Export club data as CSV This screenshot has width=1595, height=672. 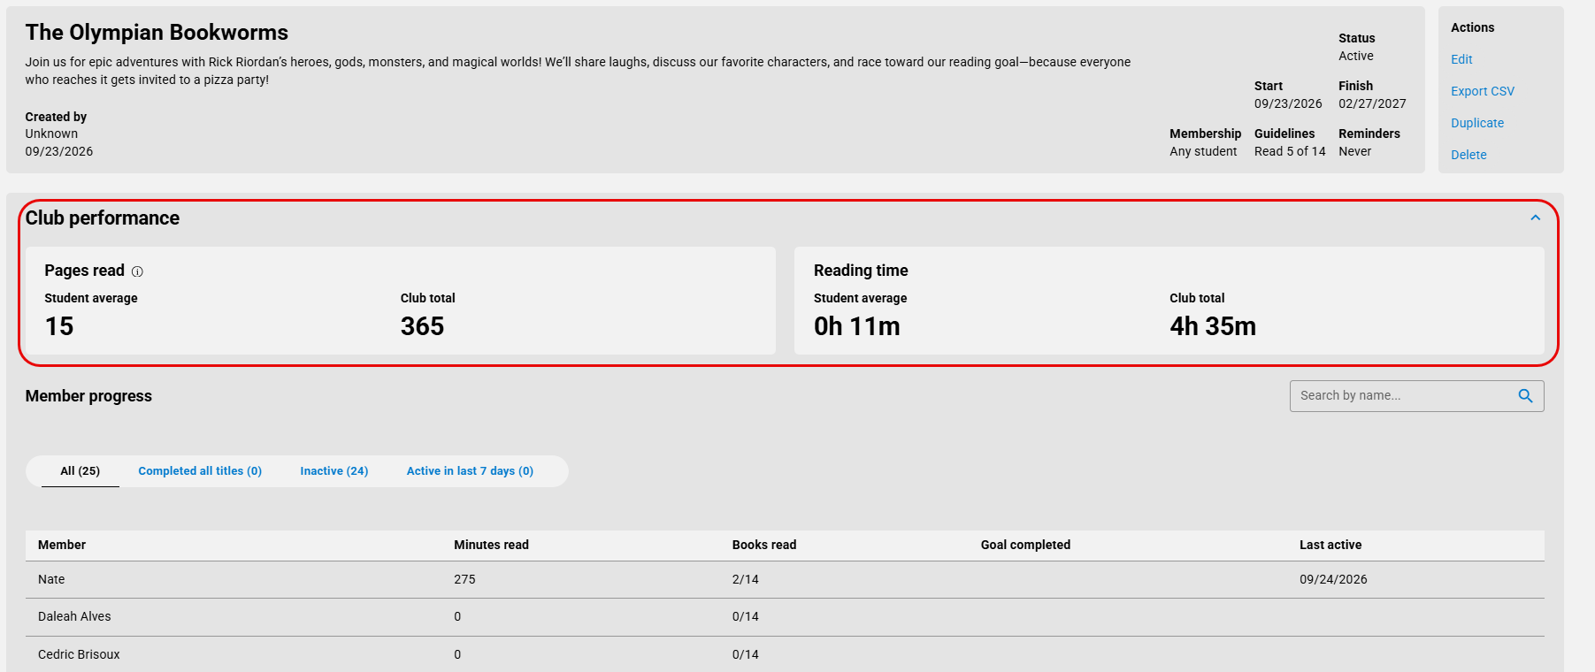pos(1483,91)
